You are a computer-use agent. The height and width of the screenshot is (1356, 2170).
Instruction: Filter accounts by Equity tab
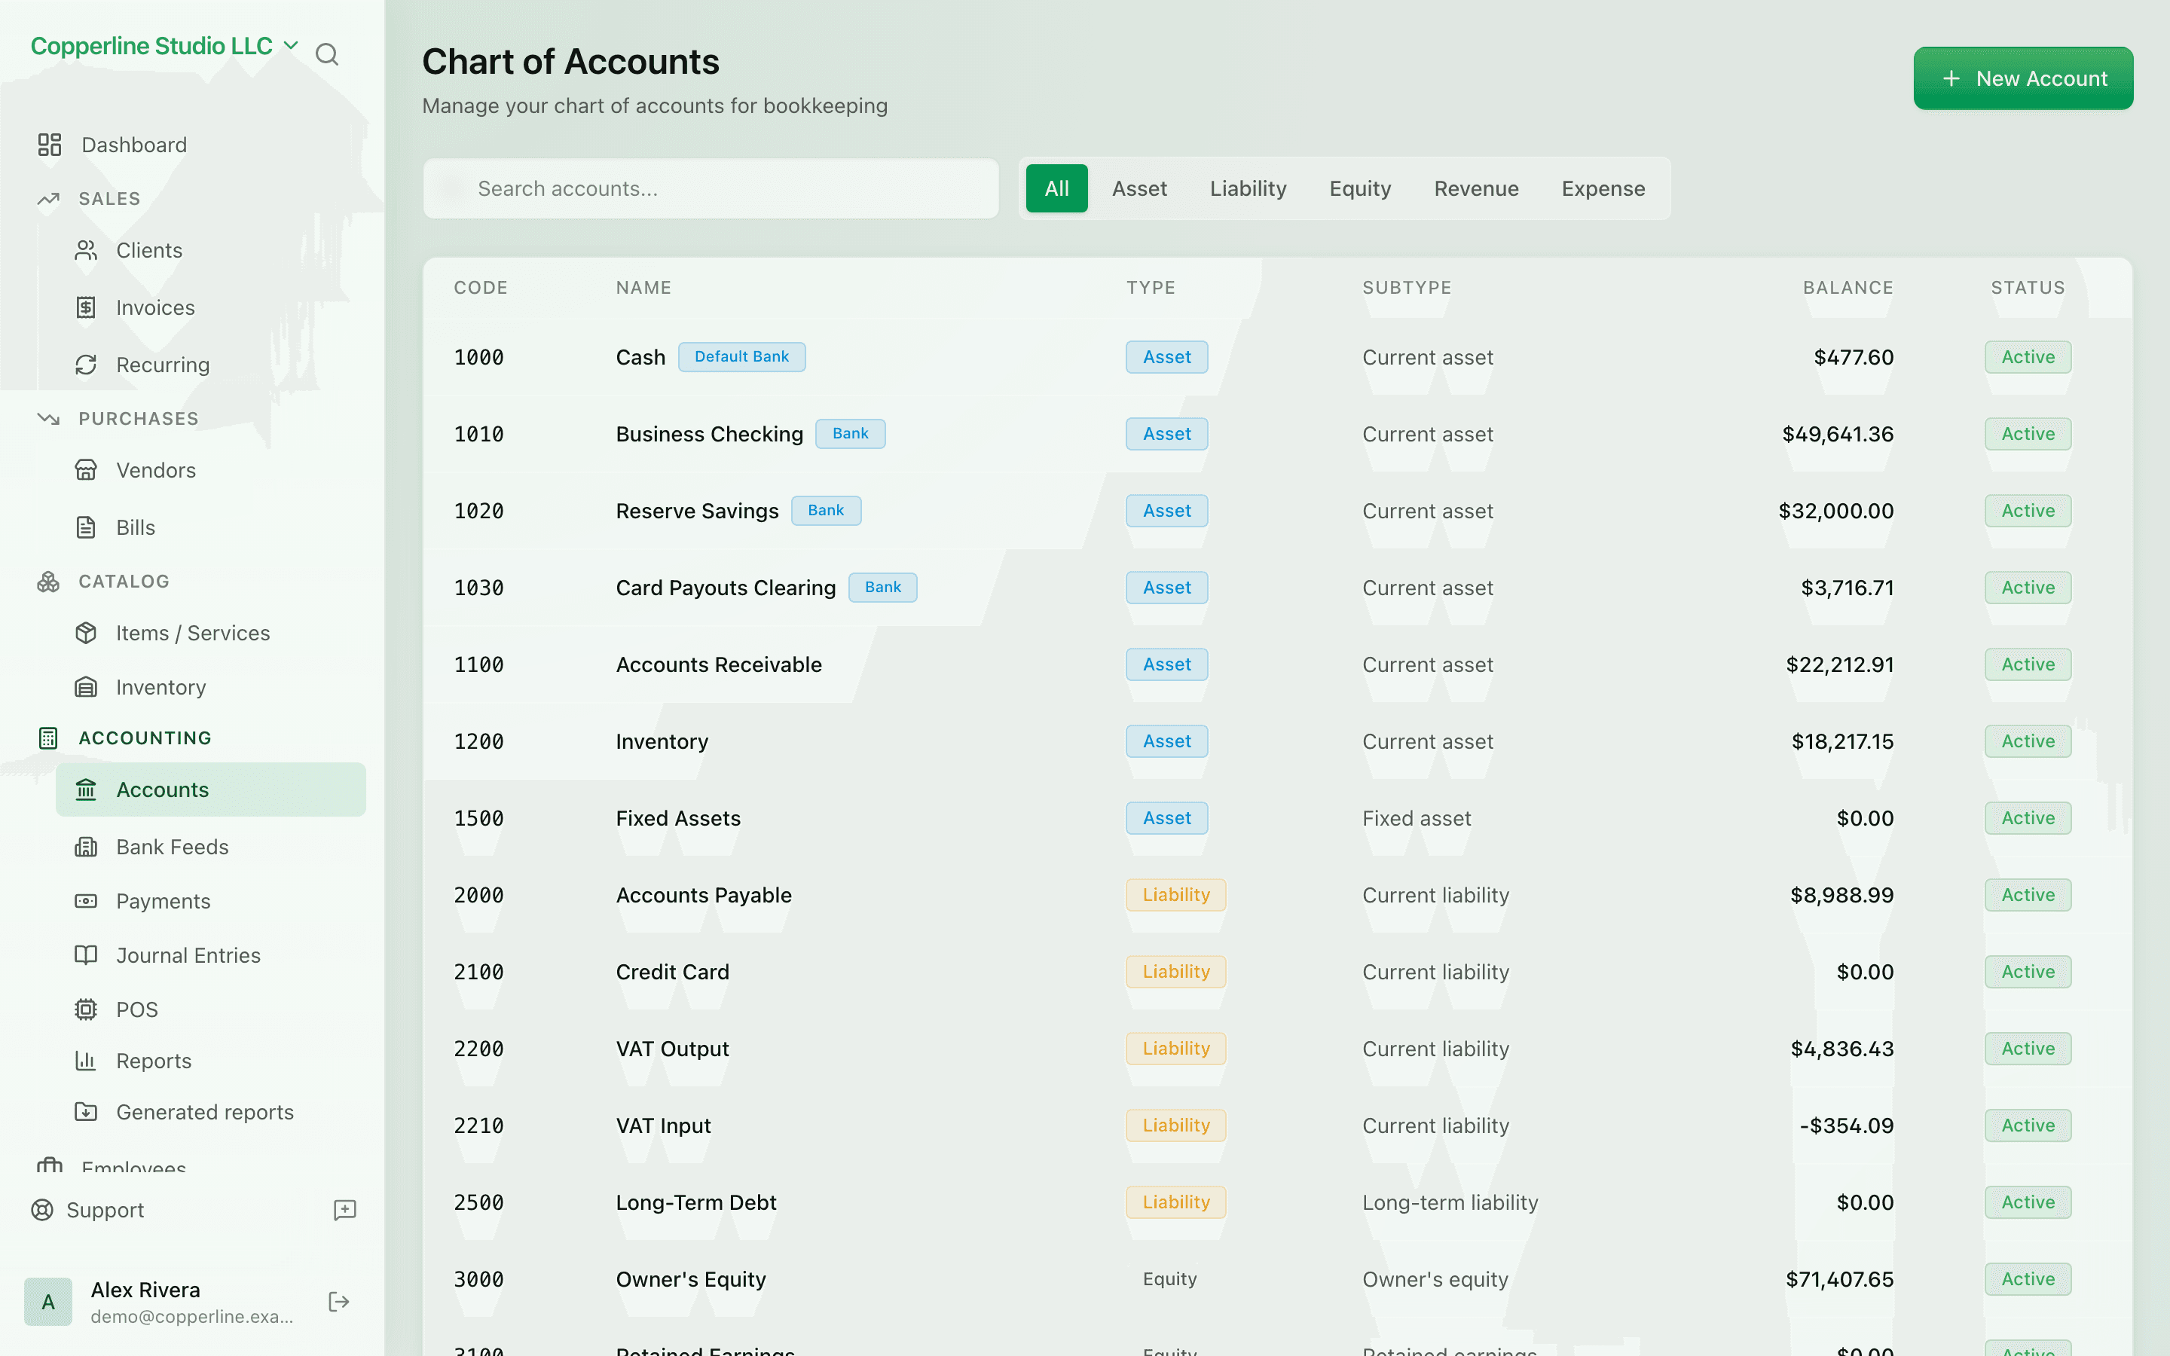tap(1359, 188)
